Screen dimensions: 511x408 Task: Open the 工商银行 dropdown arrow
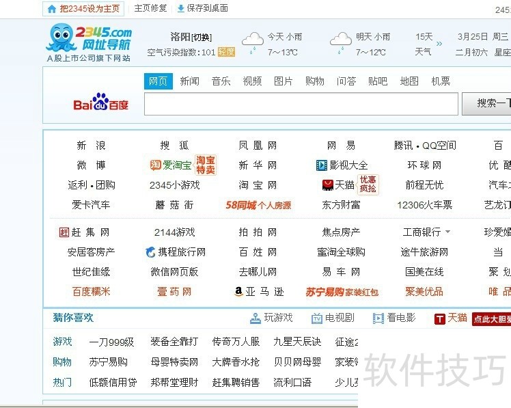(447, 232)
